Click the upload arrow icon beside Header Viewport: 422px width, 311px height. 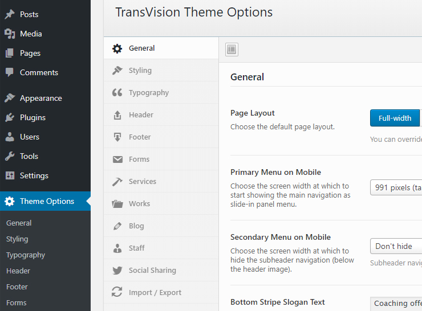[117, 115]
